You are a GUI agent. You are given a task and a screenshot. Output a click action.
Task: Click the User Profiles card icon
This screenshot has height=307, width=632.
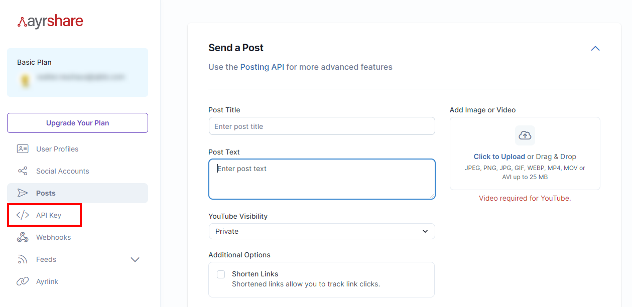(23, 149)
